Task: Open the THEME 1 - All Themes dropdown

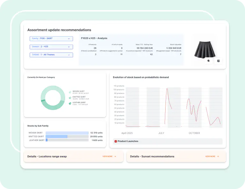Action: click(51, 55)
